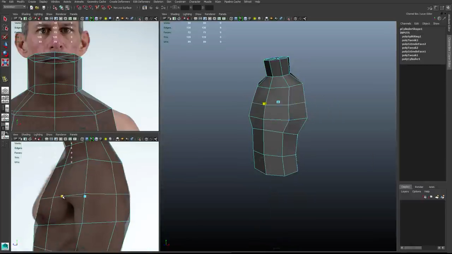Switch to the Anim layer tab
Screen dimensions: 452x254
pyautogui.click(x=432, y=187)
